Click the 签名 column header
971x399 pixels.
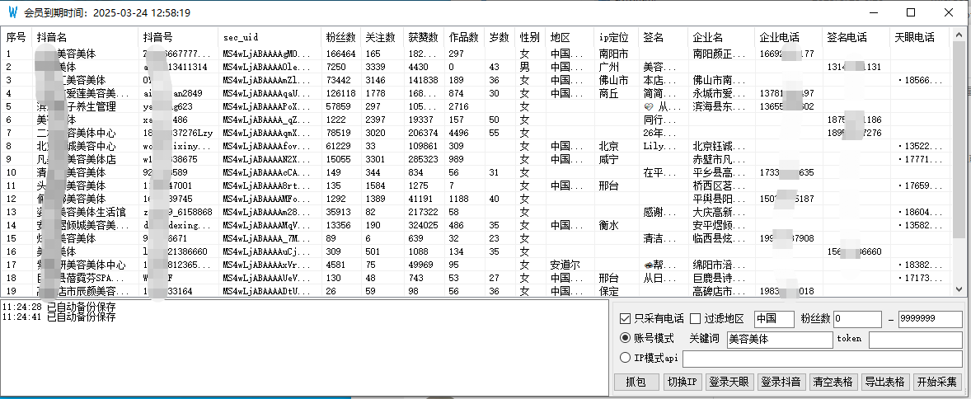664,37
